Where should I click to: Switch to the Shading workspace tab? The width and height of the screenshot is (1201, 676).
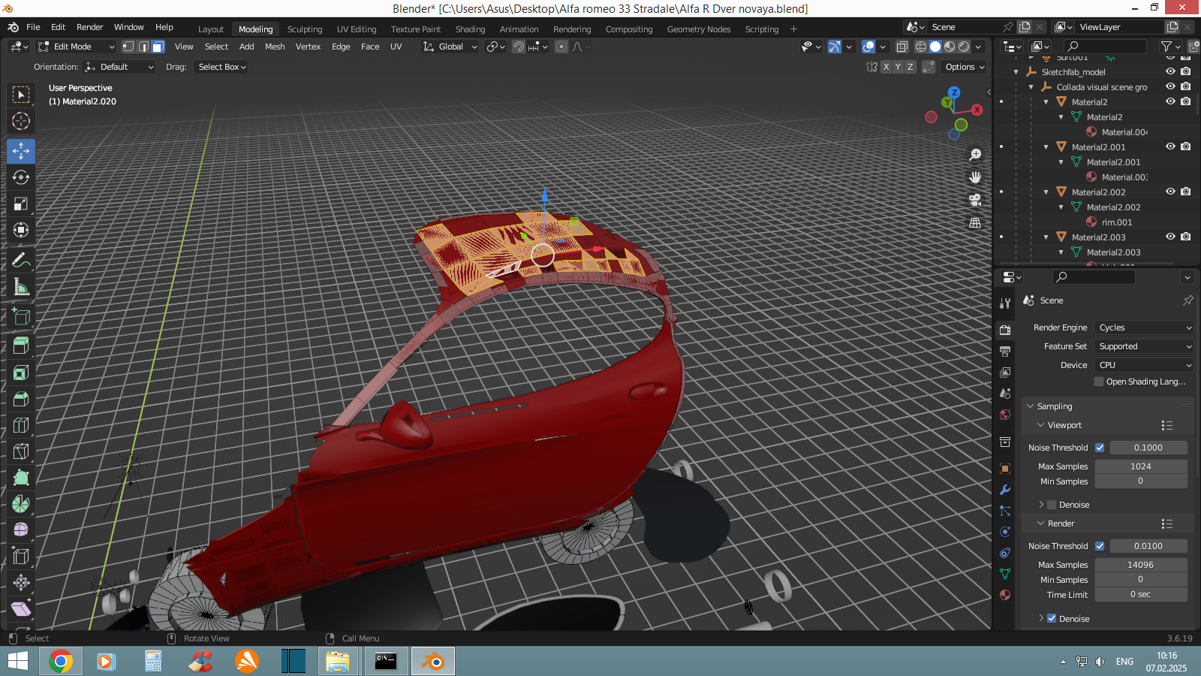coord(470,29)
